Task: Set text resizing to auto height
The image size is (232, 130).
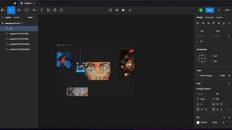Action: [217, 104]
